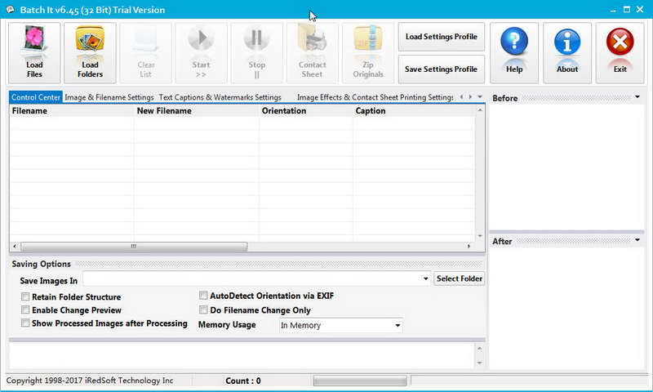Screen dimensions: 653x392
Task: Click the red Exit icon
Action: tap(620, 42)
